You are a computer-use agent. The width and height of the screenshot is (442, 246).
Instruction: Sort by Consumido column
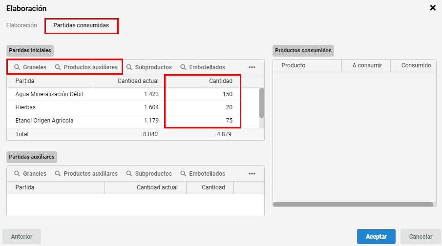point(414,65)
